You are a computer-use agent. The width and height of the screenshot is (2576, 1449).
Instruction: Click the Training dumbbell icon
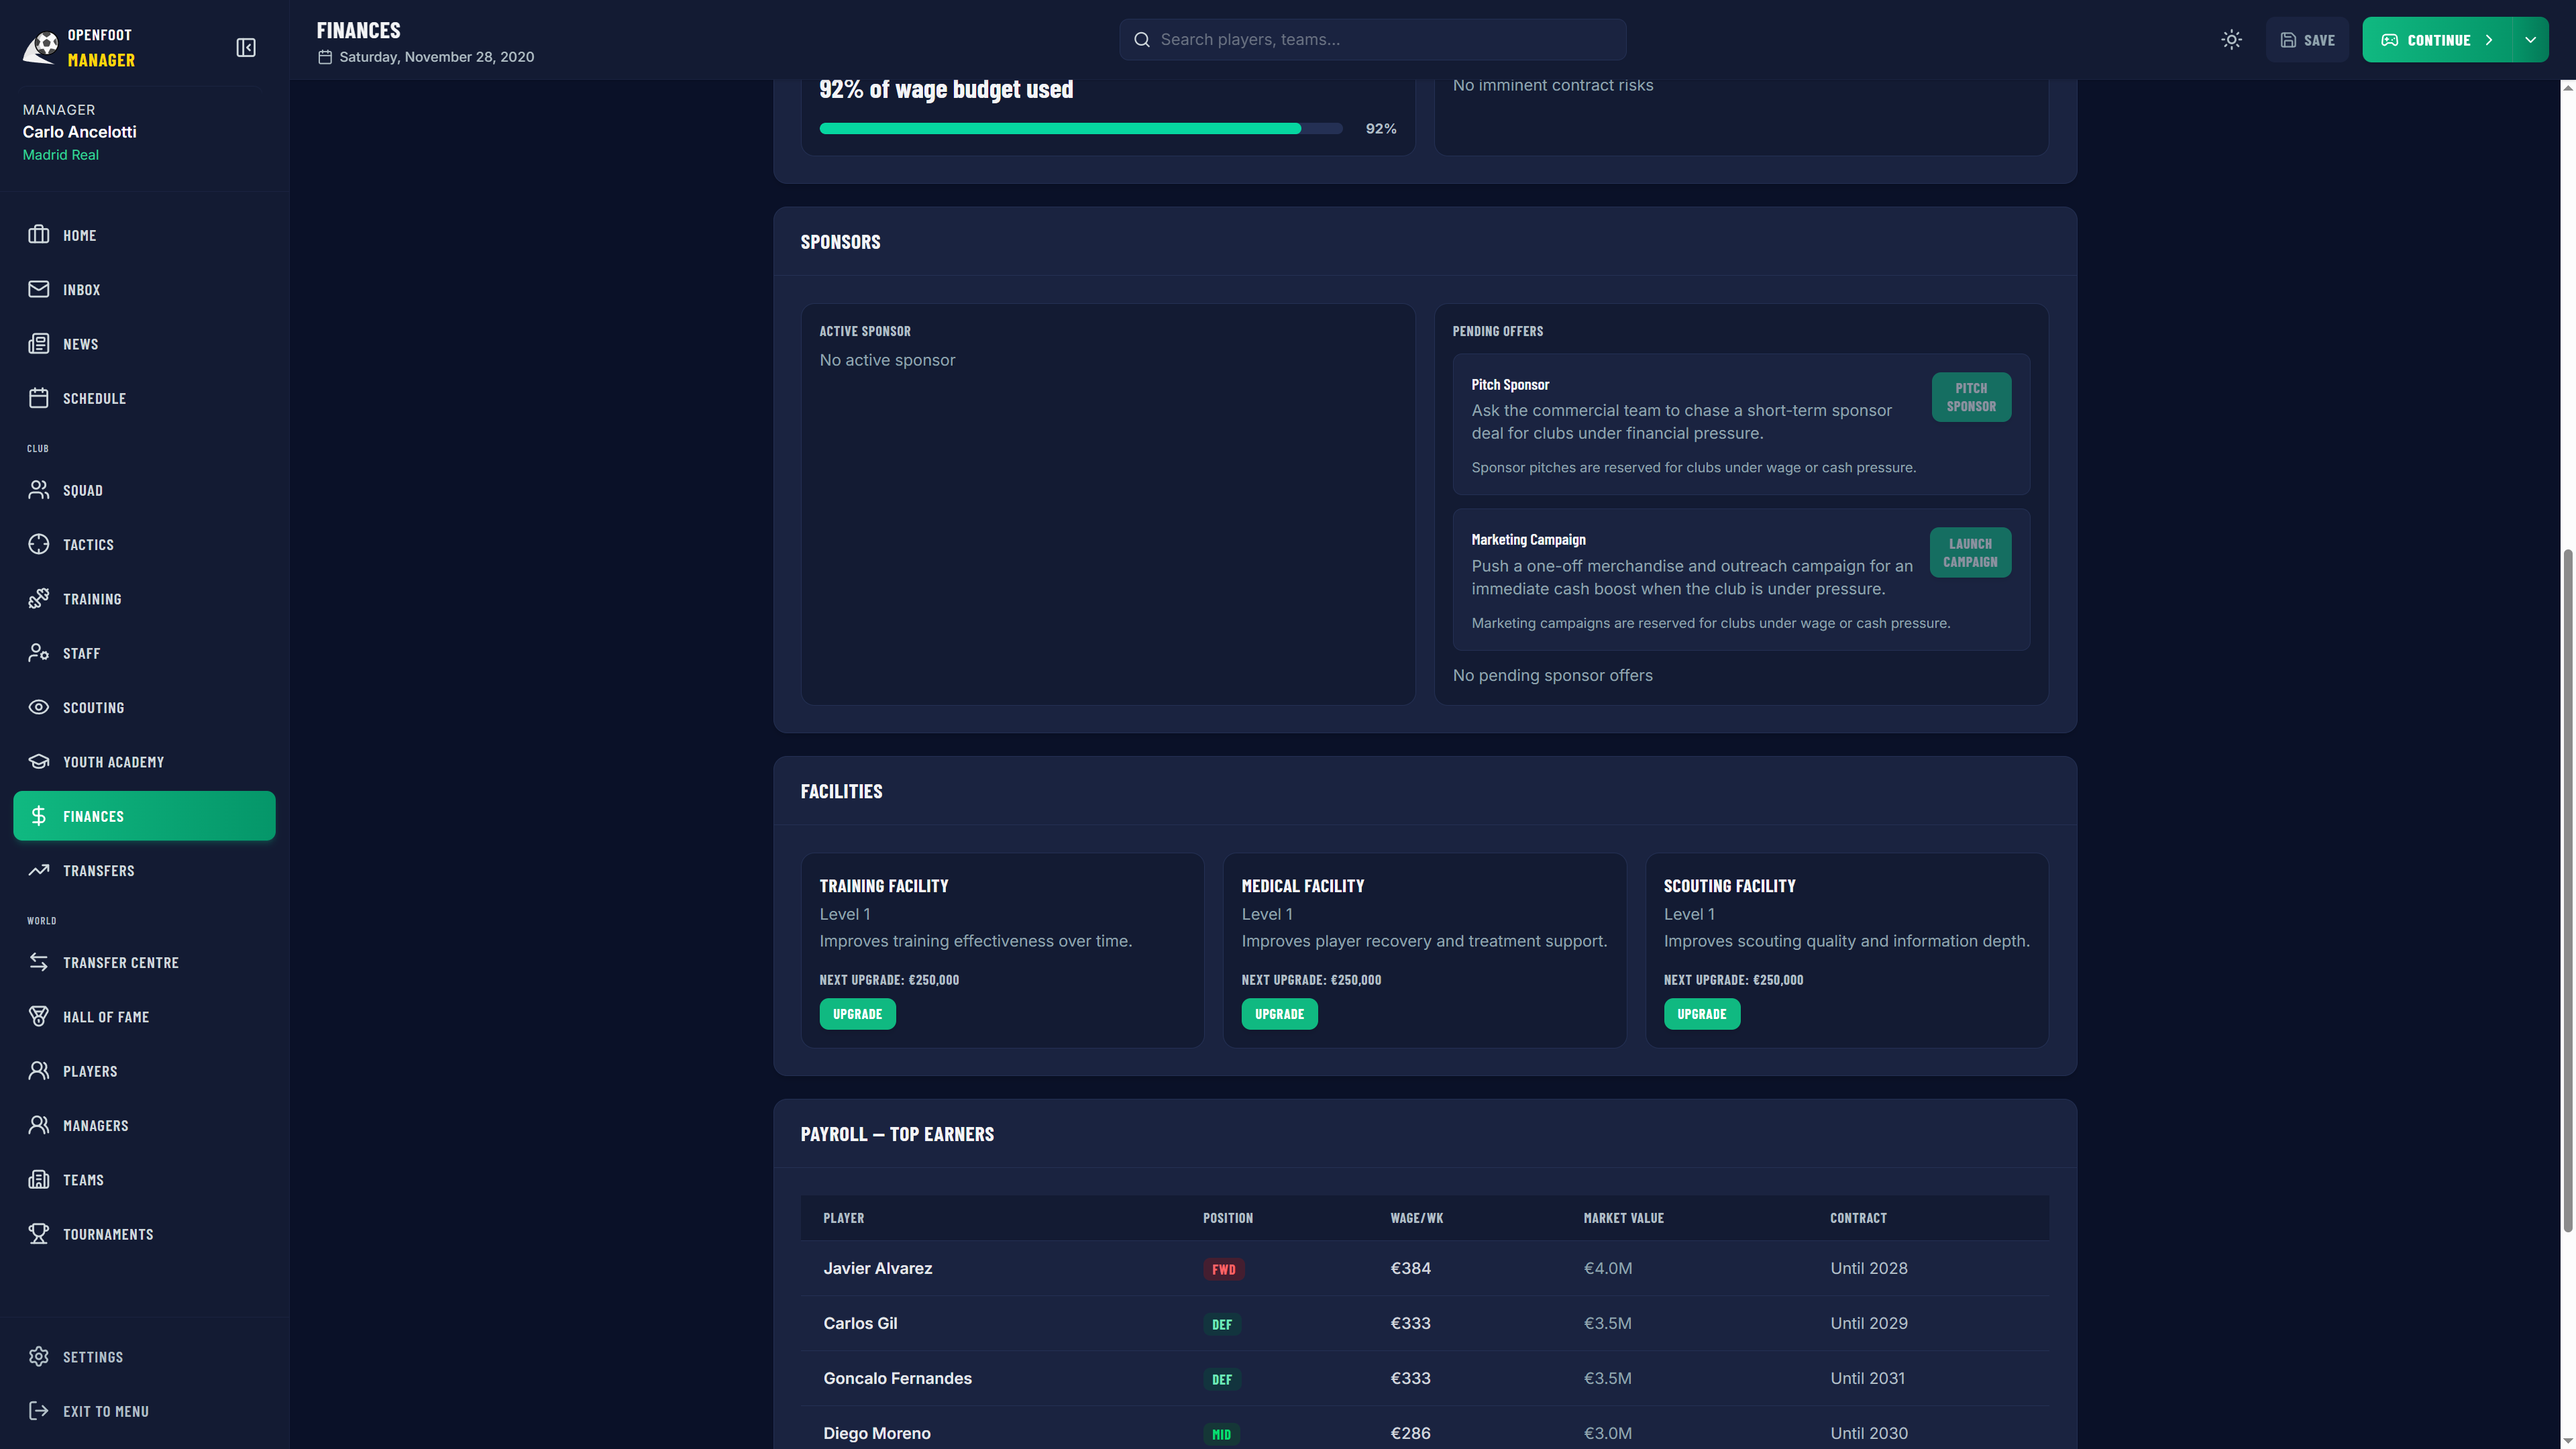(39, 598)
